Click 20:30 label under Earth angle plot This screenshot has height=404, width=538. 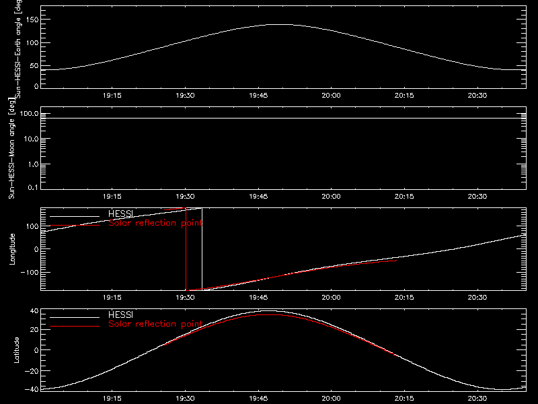tap(477, 96)
